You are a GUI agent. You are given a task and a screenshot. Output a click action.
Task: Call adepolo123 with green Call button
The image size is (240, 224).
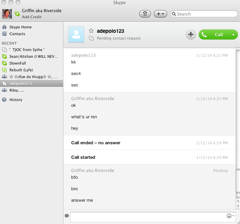pos(214,34)
